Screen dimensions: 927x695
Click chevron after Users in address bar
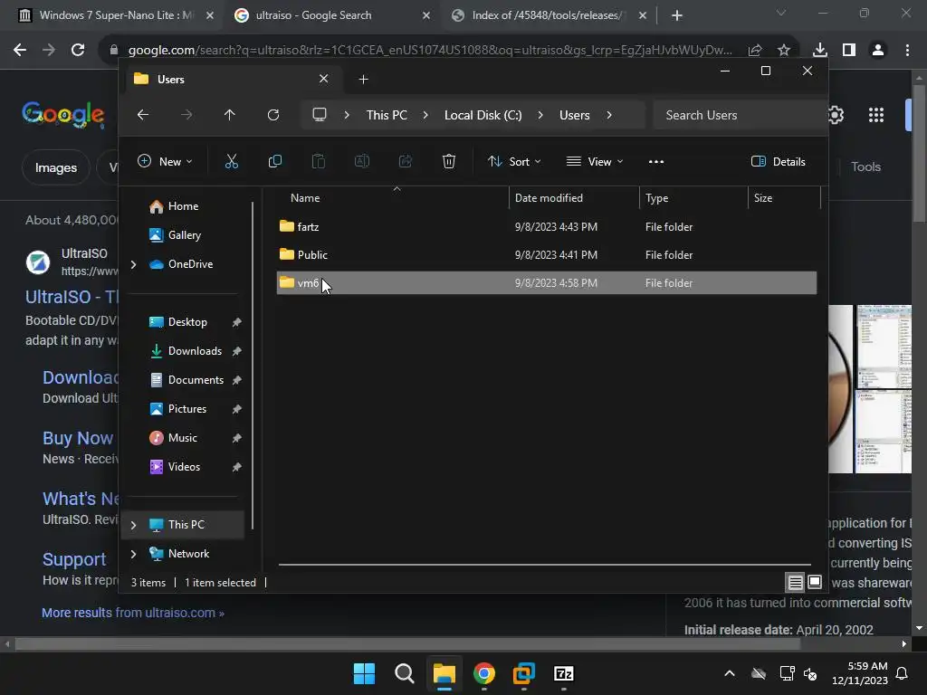tap(609, 115)
